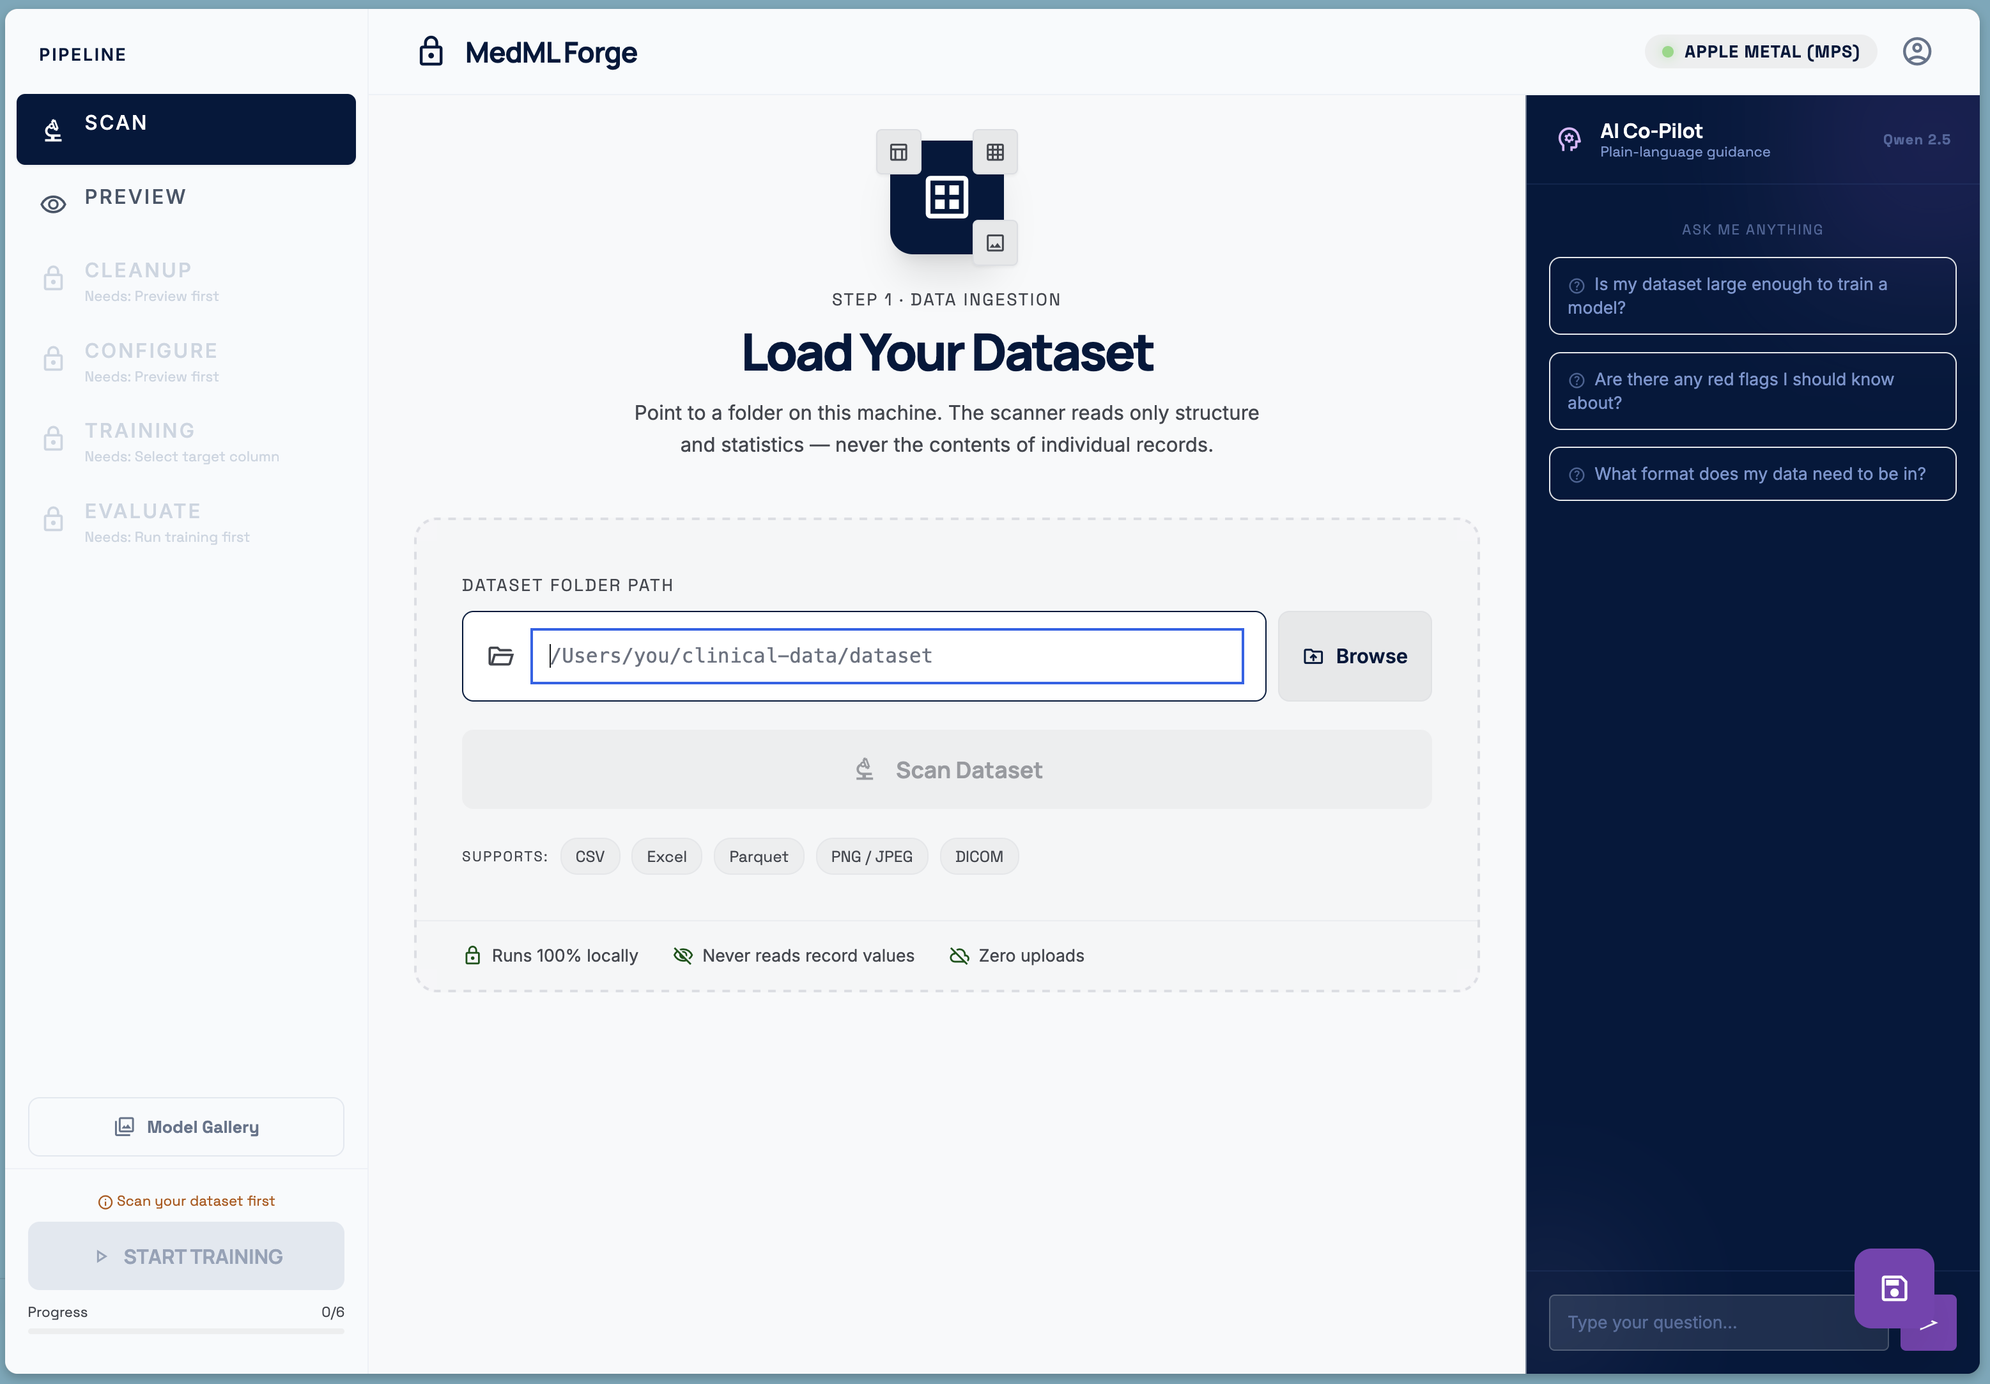Ask what format data needs
Screen dimensions: 1990x1384
[x=1751, y=474]
